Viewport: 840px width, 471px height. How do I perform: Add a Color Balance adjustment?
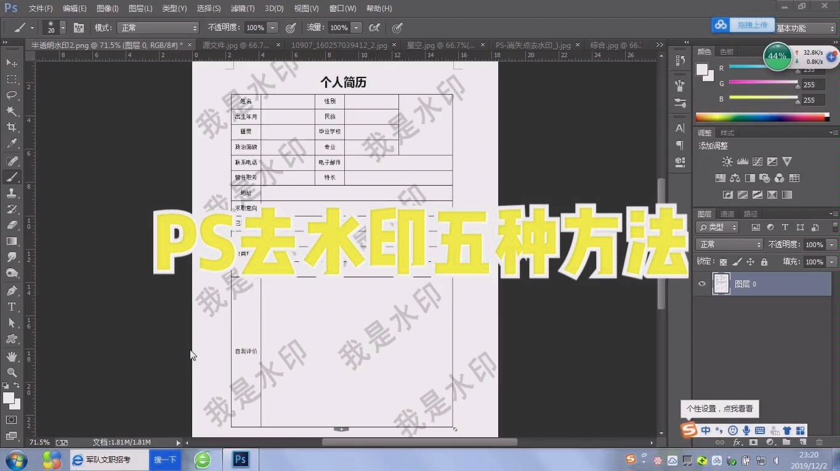[x=735, y=178]
